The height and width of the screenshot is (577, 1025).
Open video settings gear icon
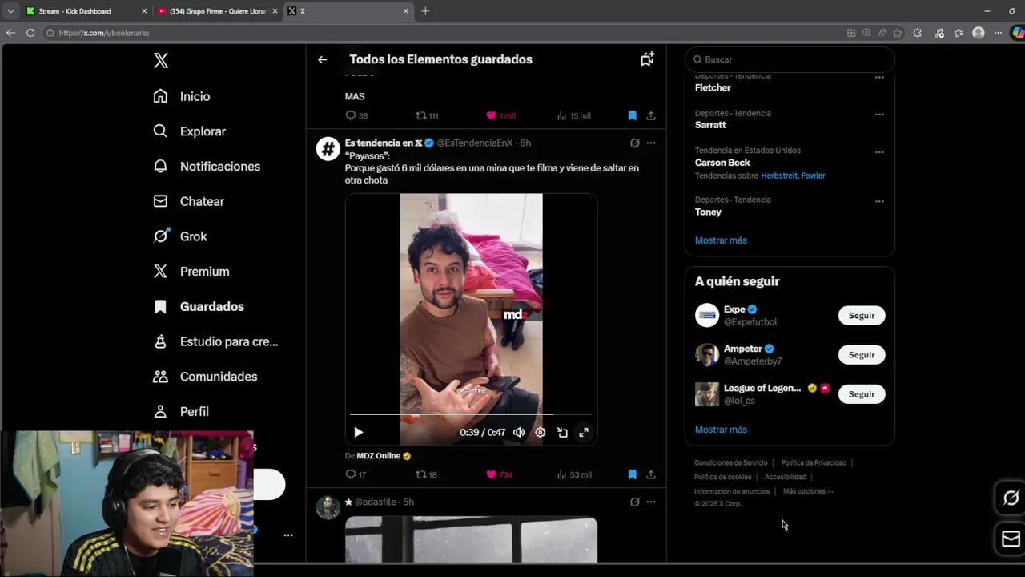tap(541, 432)
